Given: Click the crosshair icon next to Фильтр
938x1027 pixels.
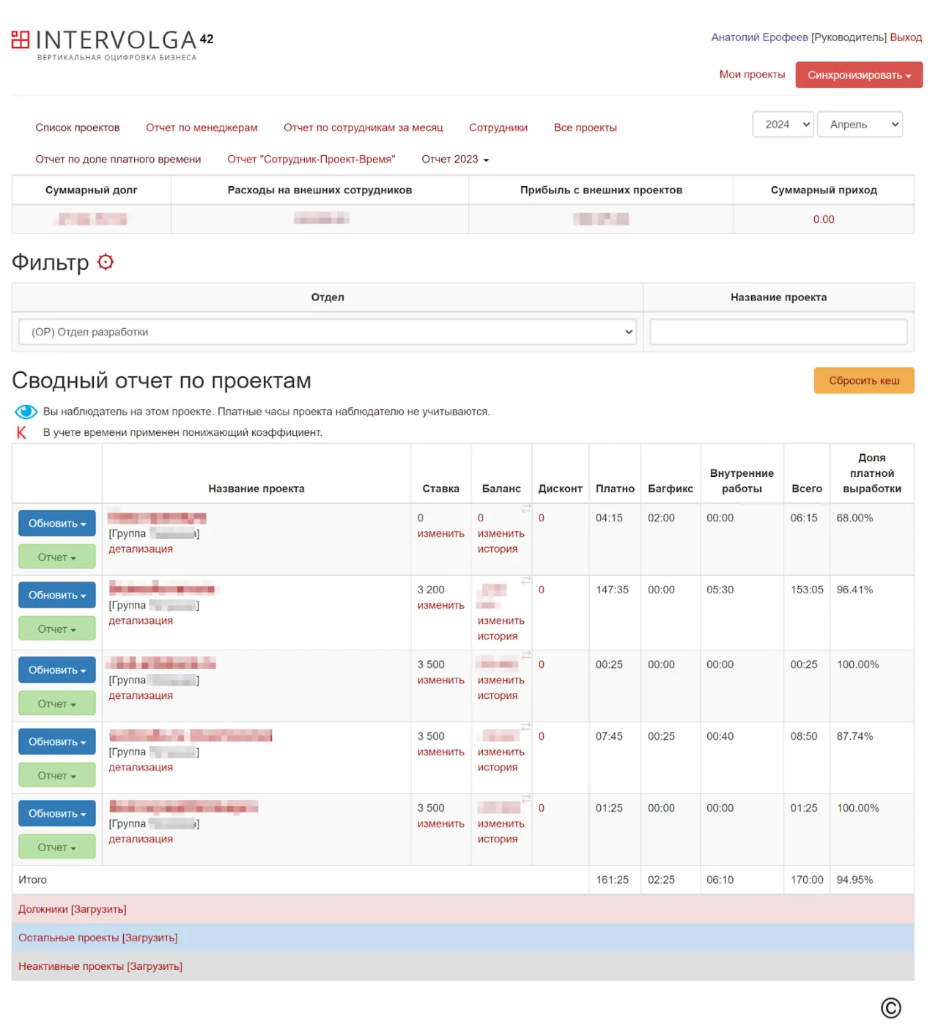Looking at the screenshot, I should tap(106, 262).
